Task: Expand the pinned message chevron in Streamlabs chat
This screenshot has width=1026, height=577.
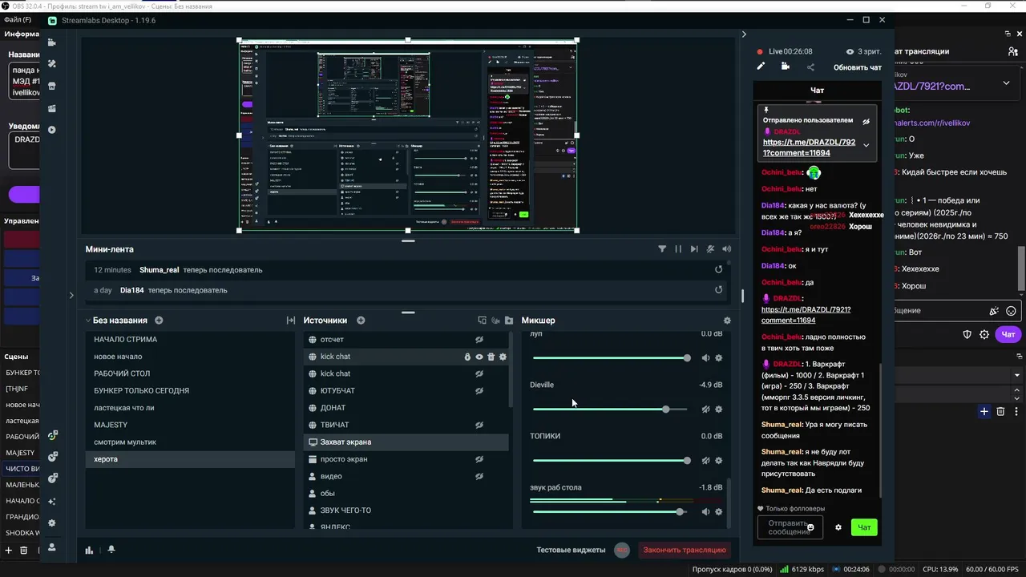Action: coord(866,145)
